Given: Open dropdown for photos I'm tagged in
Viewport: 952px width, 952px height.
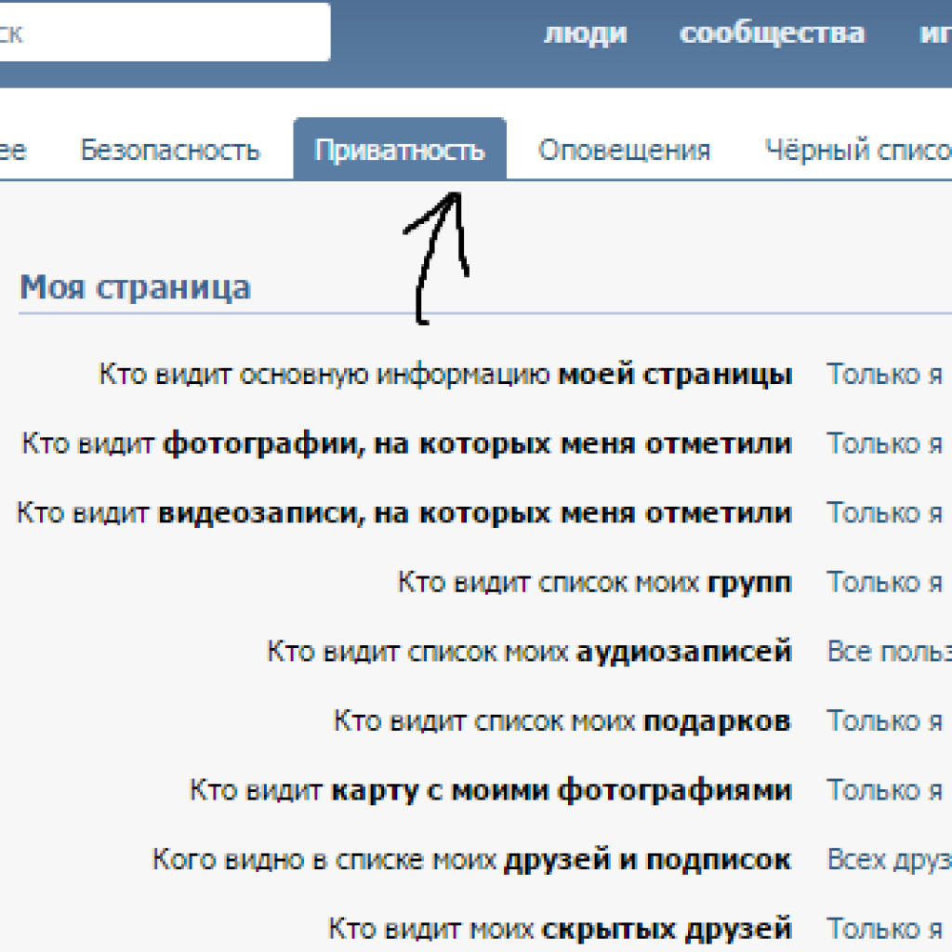Looking at the screenshot, I should [x=885, y=444].
